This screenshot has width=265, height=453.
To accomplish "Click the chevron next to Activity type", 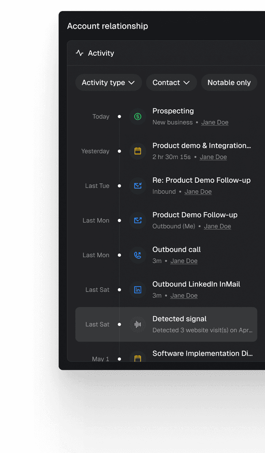I will tap(132, 83).
